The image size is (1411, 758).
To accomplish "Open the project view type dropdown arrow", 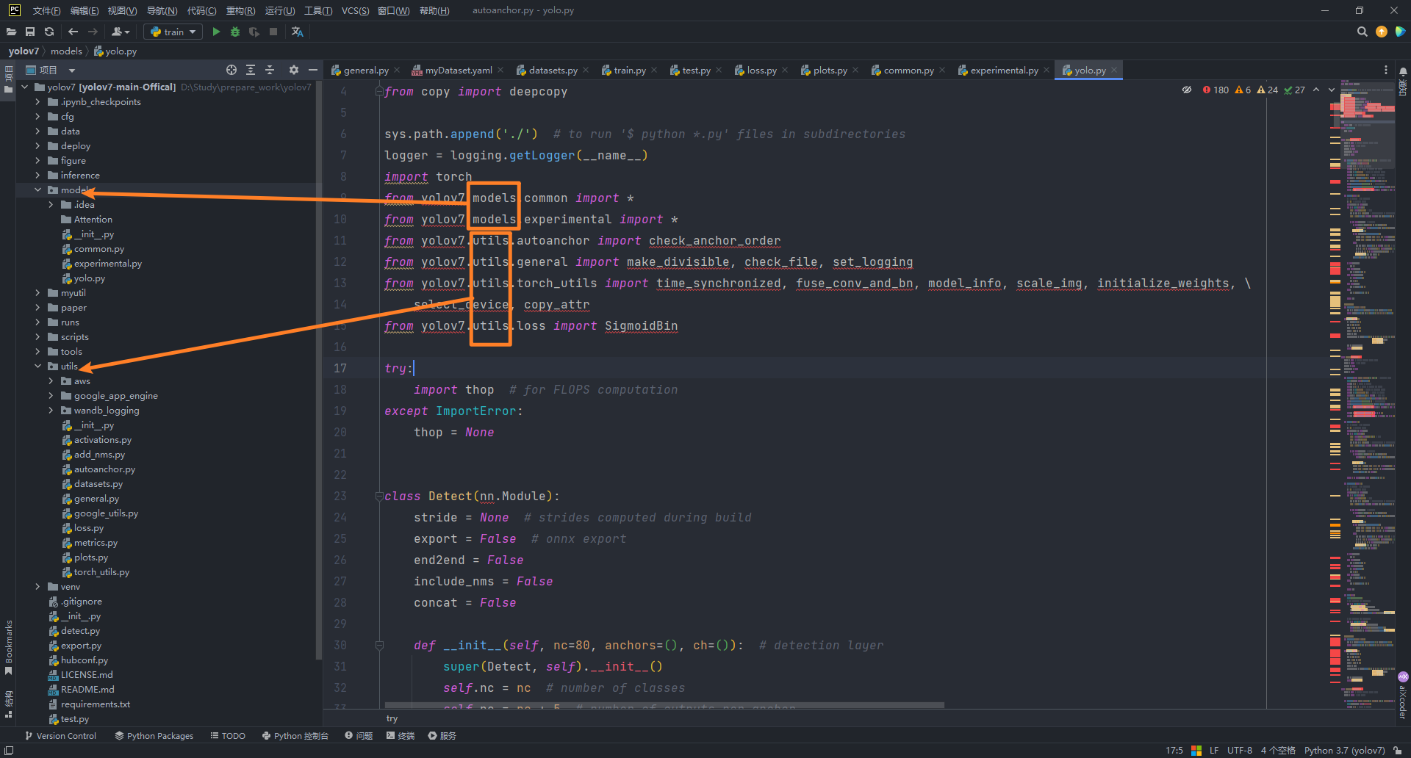I will click(72, 71).
